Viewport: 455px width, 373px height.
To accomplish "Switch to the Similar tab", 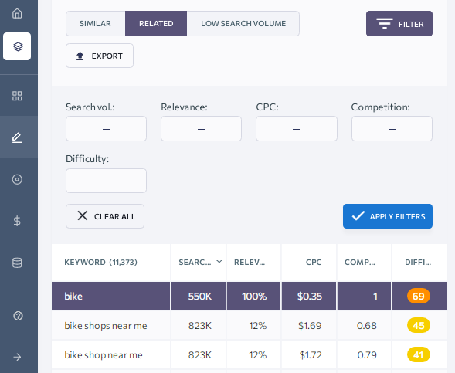I will tap(96, 23).
